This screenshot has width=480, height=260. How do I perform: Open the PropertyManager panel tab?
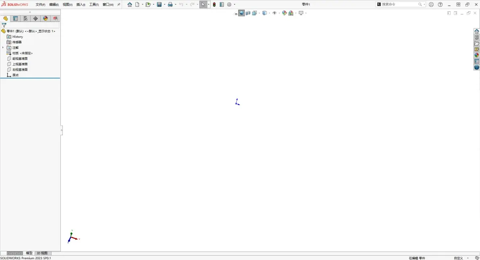click(x=15, y=19)
